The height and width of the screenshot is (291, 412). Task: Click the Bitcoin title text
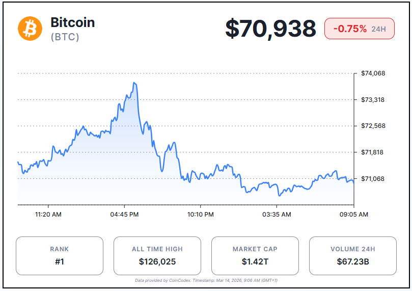point(72,22)
